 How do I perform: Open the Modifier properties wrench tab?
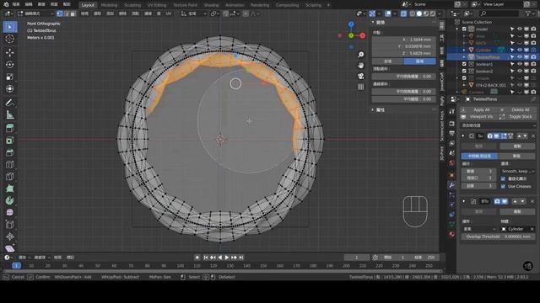coord(452,185)
